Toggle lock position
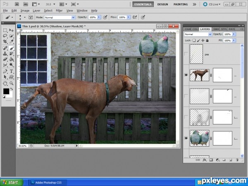This screenshot has height=186, width=248. tap(203, 41)
